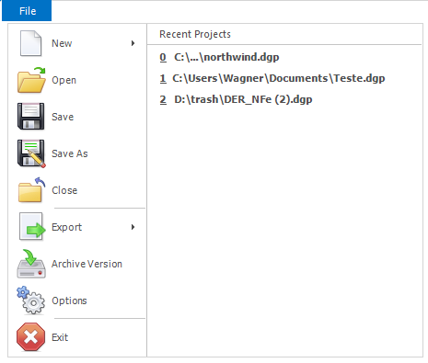Click the Save As pencil-disk icon

point(31,153)
